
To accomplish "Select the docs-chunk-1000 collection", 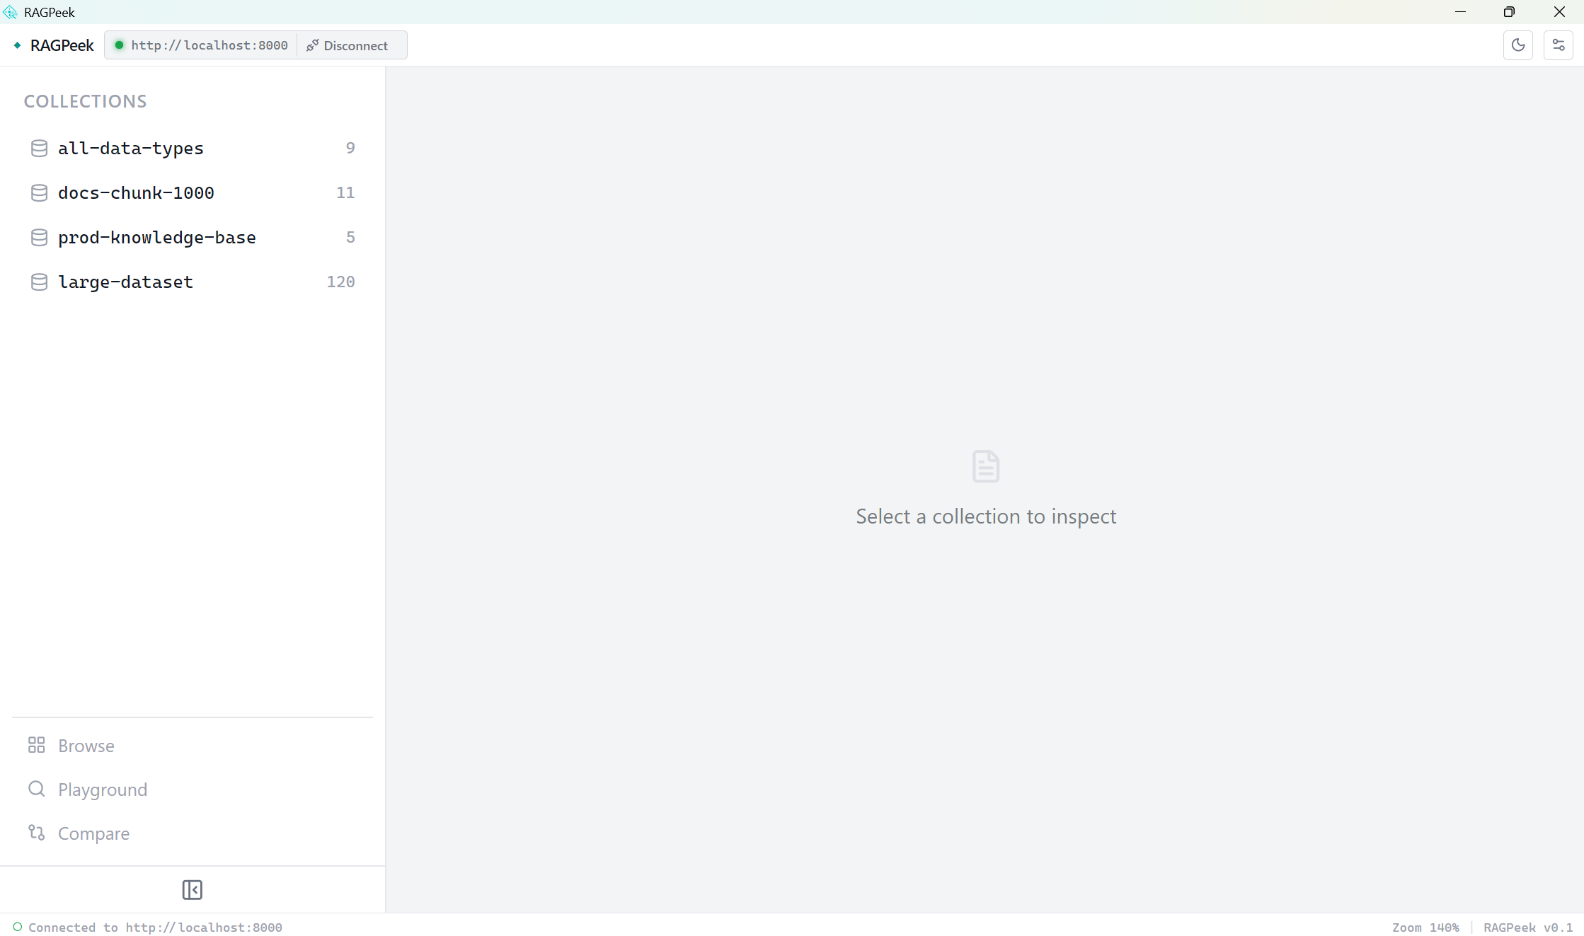I will 193,192.
